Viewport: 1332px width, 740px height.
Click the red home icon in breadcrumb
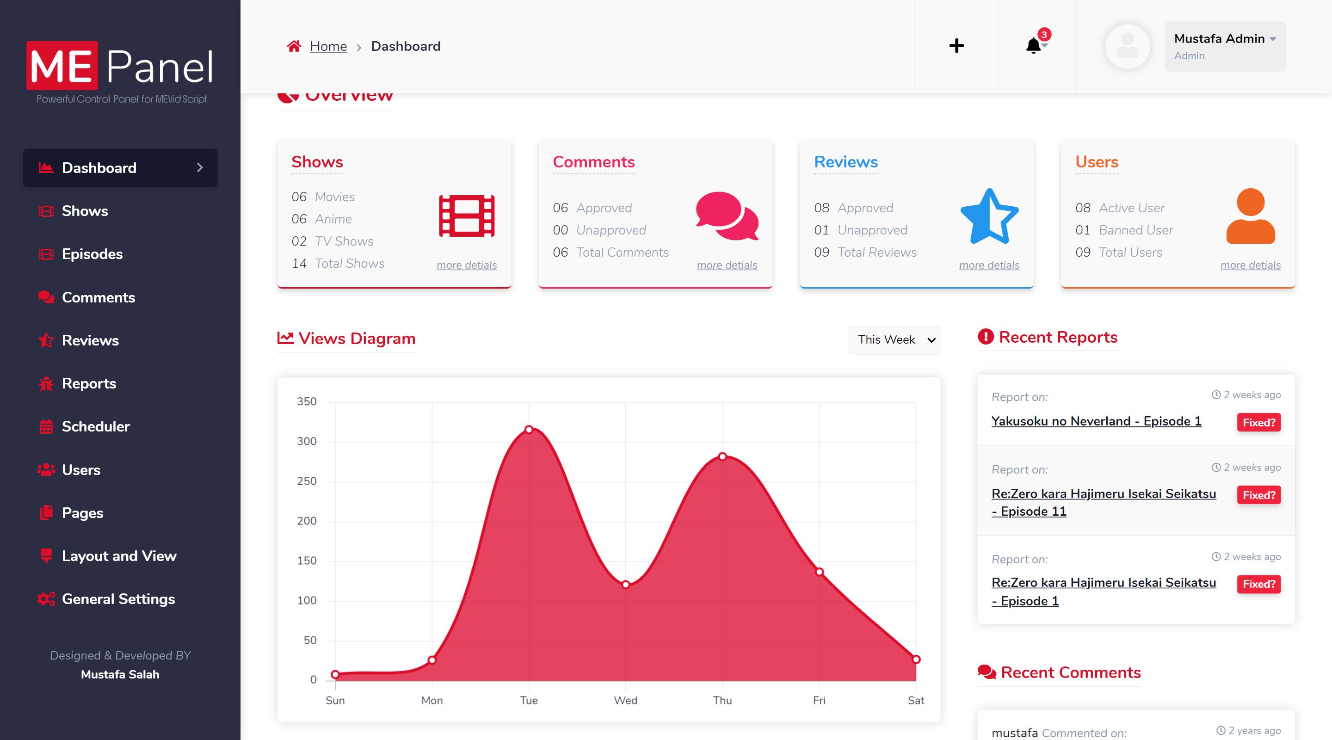click(x=294, y=46)
